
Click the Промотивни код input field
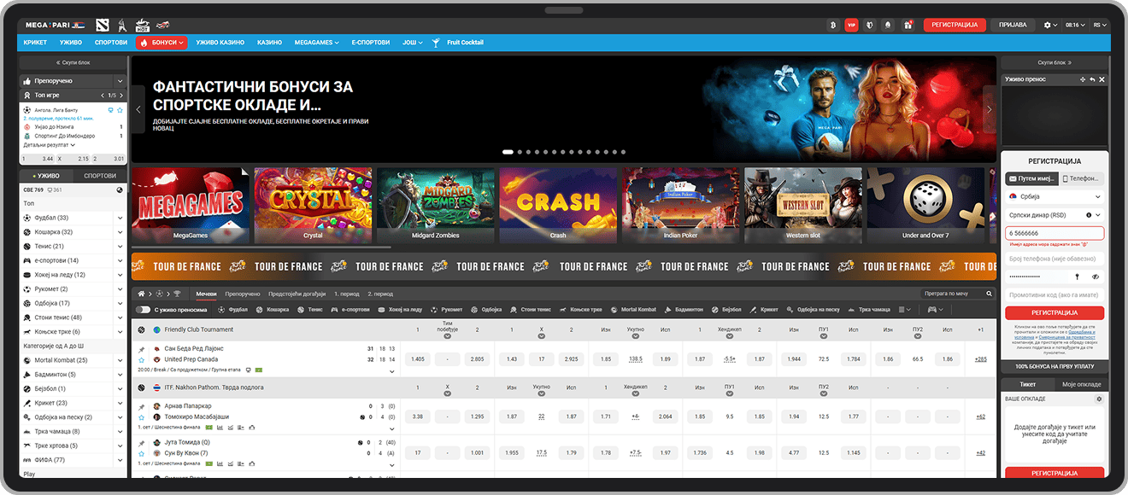pyautogui.click(x=1055, y=294)
